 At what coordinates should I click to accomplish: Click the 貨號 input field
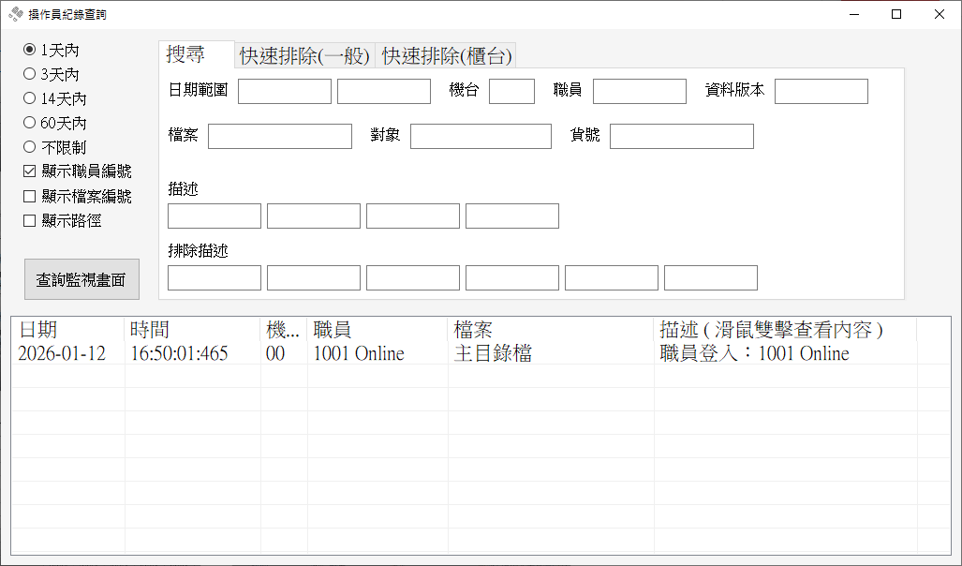pyautogui.click(x=681, y=136)
